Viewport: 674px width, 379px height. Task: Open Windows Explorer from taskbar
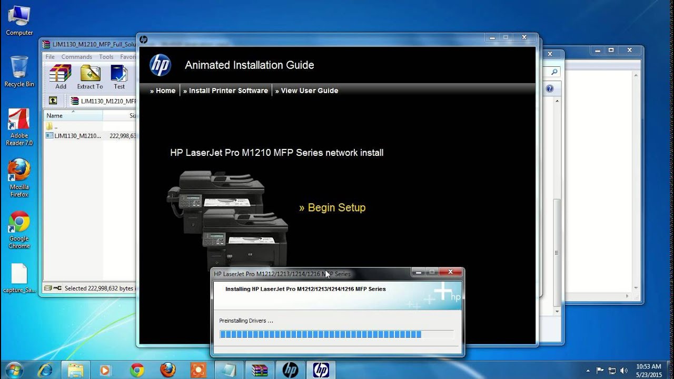point(76,370)
